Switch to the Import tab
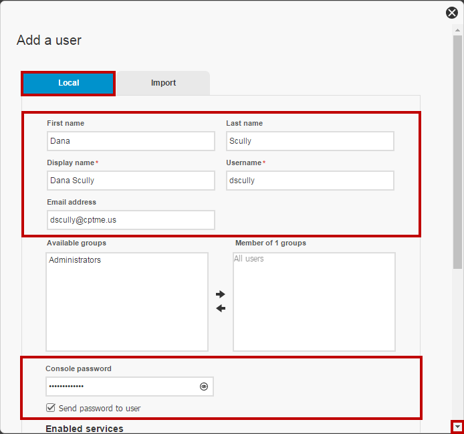The image size is (464, 434). point(163,83)
